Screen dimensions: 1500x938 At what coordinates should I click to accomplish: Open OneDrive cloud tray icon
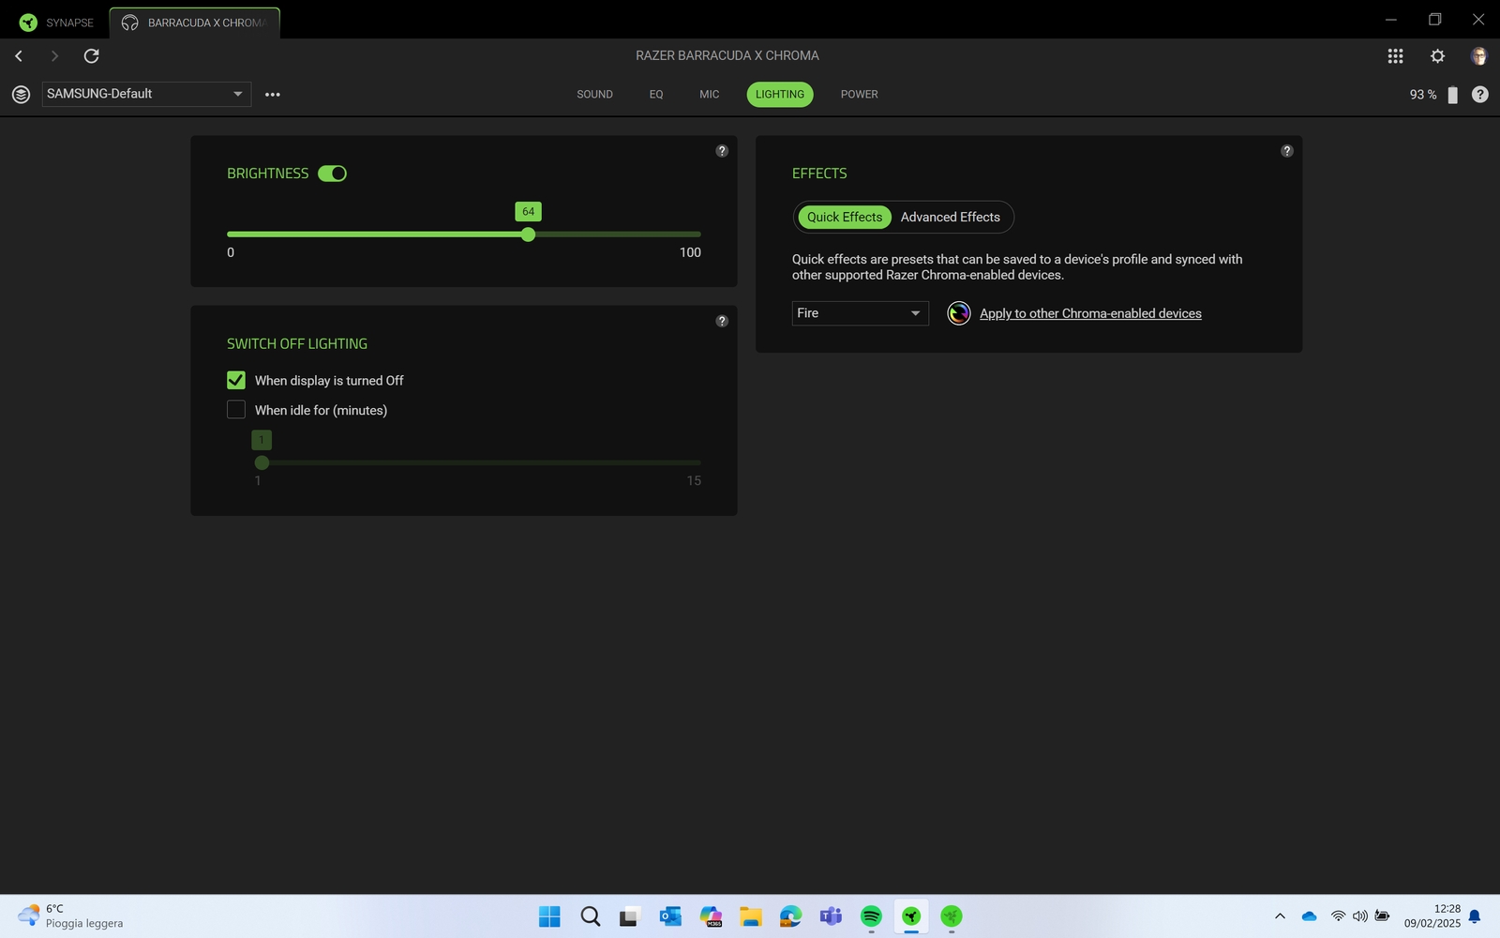(1310, 916)
